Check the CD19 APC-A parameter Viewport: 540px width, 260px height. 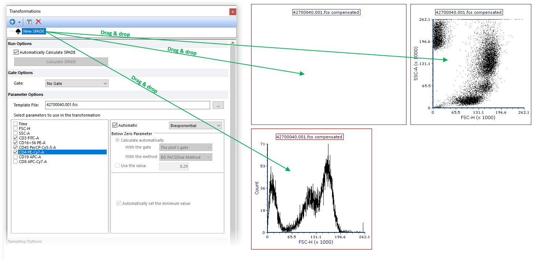click(15, 157)
